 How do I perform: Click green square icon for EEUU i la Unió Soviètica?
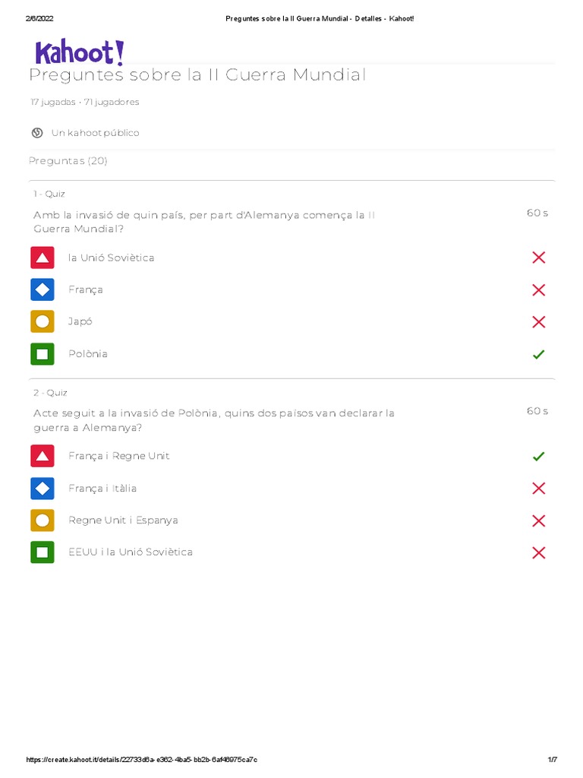pos(43,552)
